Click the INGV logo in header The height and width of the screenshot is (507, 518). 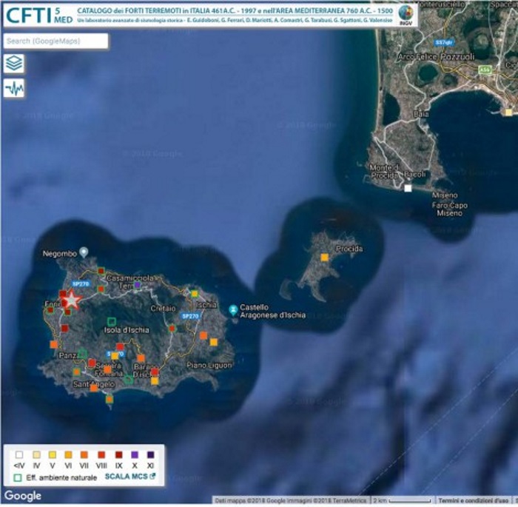coord(406,13)
